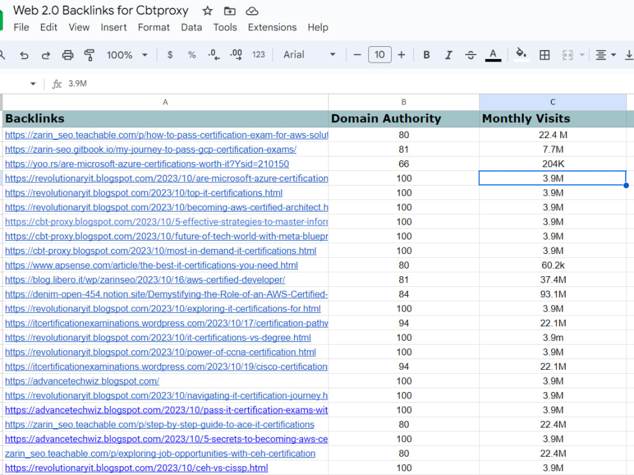Click the undo arrow icon
634x475 pixels.
tap(24, 55)
